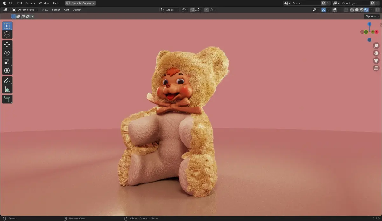
Task: Browse scenes with scene icon dropdown
Action: coord(287,3)
